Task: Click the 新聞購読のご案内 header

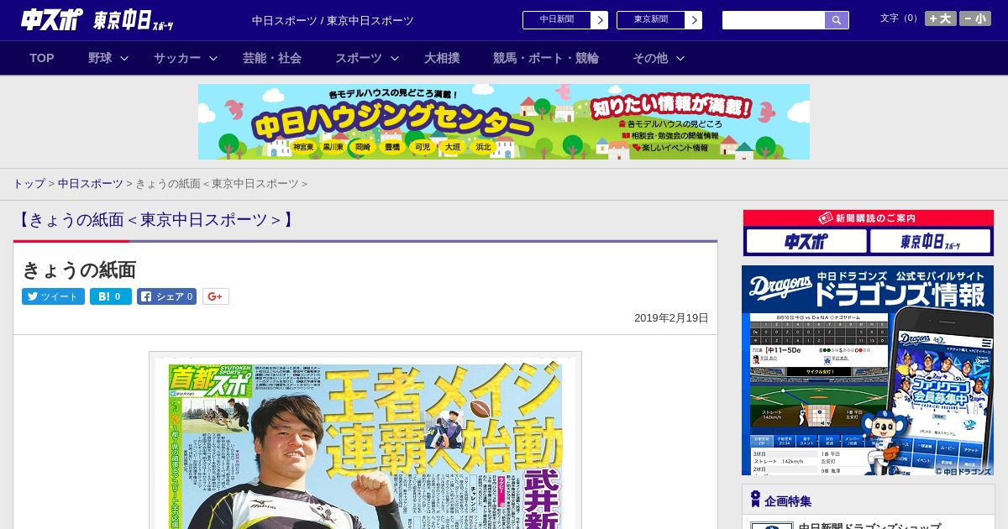Action: [x=868, y=218]
